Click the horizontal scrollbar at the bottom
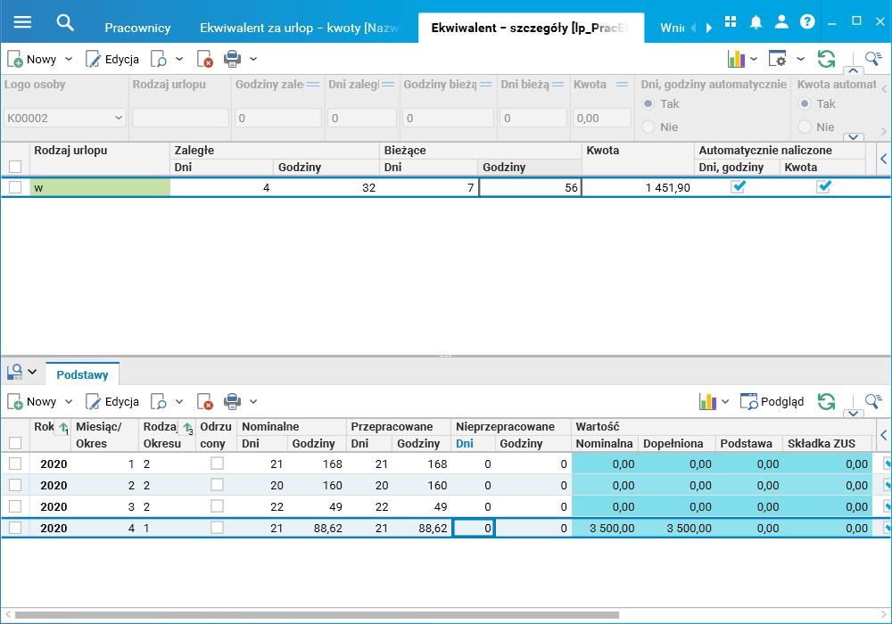The height and width of the screenshot is (624, 892). tap(317, 615)
